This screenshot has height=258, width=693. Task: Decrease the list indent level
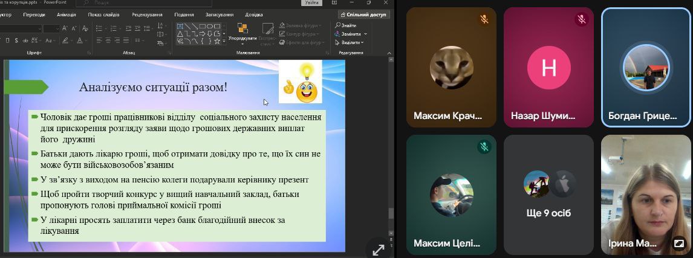[128, 28]
